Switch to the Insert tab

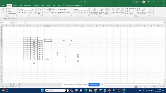[15, 5]
